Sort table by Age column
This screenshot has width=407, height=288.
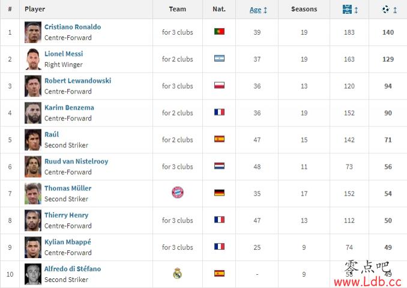click(x=255, y=10)
